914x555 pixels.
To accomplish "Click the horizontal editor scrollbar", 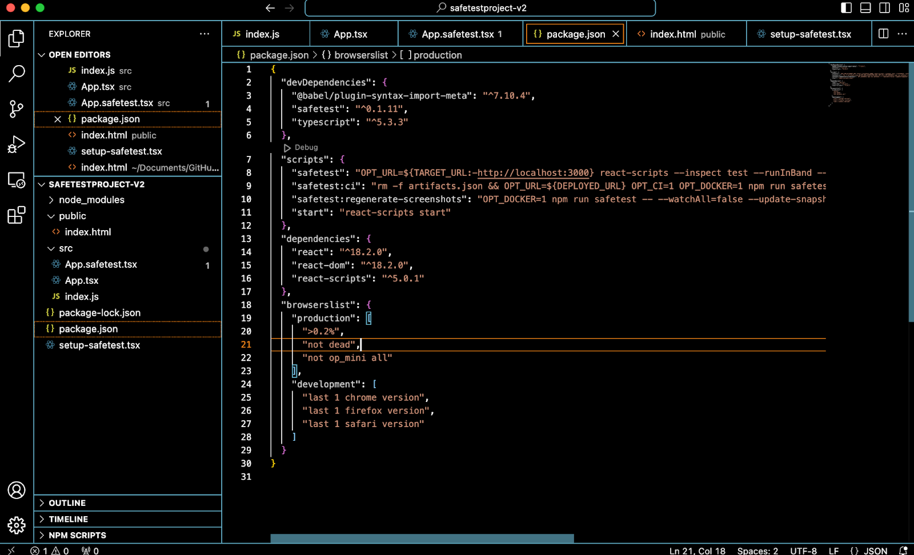I will pyautogui.click(x=422, y=538).
